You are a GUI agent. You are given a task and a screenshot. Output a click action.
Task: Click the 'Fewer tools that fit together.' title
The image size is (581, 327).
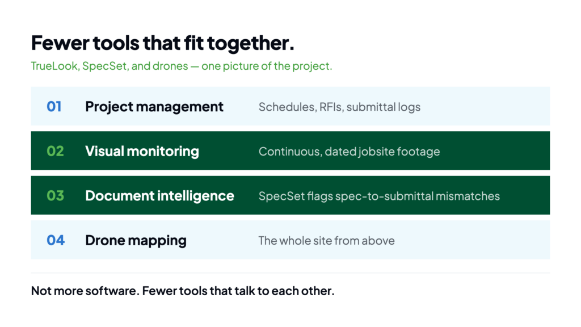[162, 43]
